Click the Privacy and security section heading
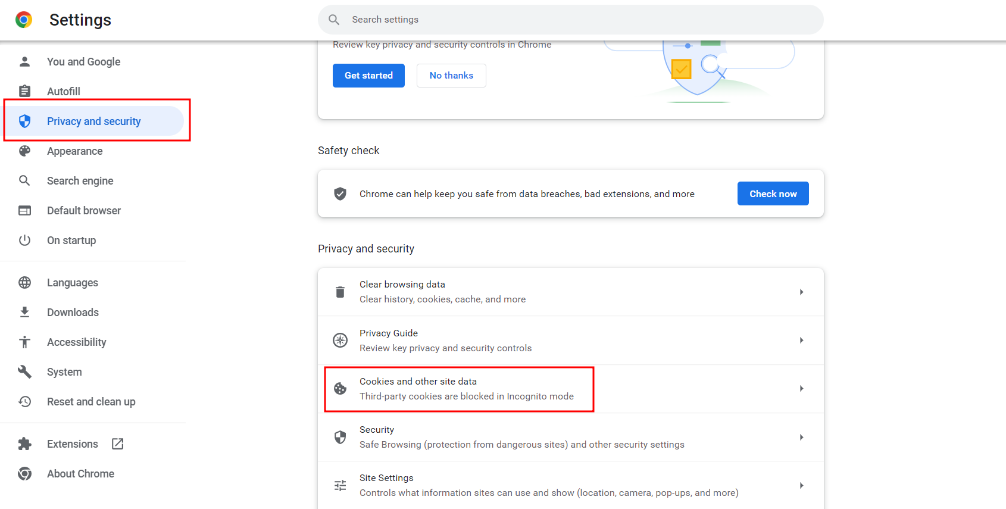This screenshot has height=509, width=1006. point(366,249)
